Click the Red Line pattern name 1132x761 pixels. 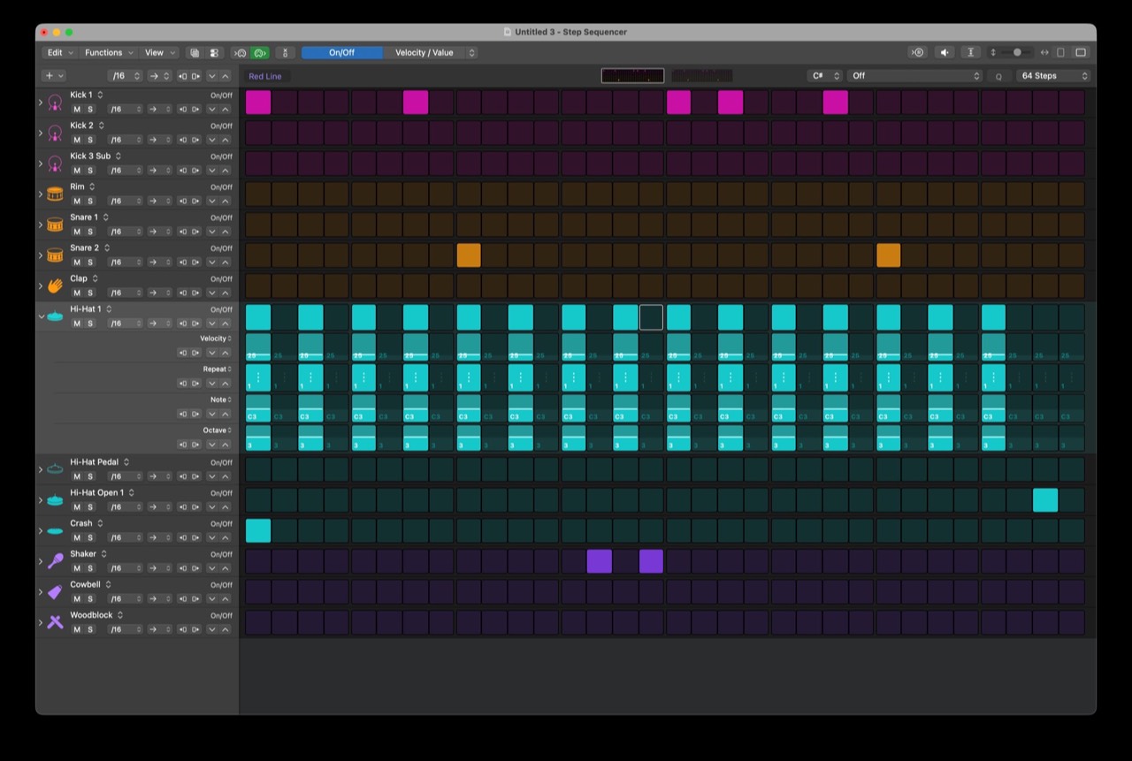265,77
